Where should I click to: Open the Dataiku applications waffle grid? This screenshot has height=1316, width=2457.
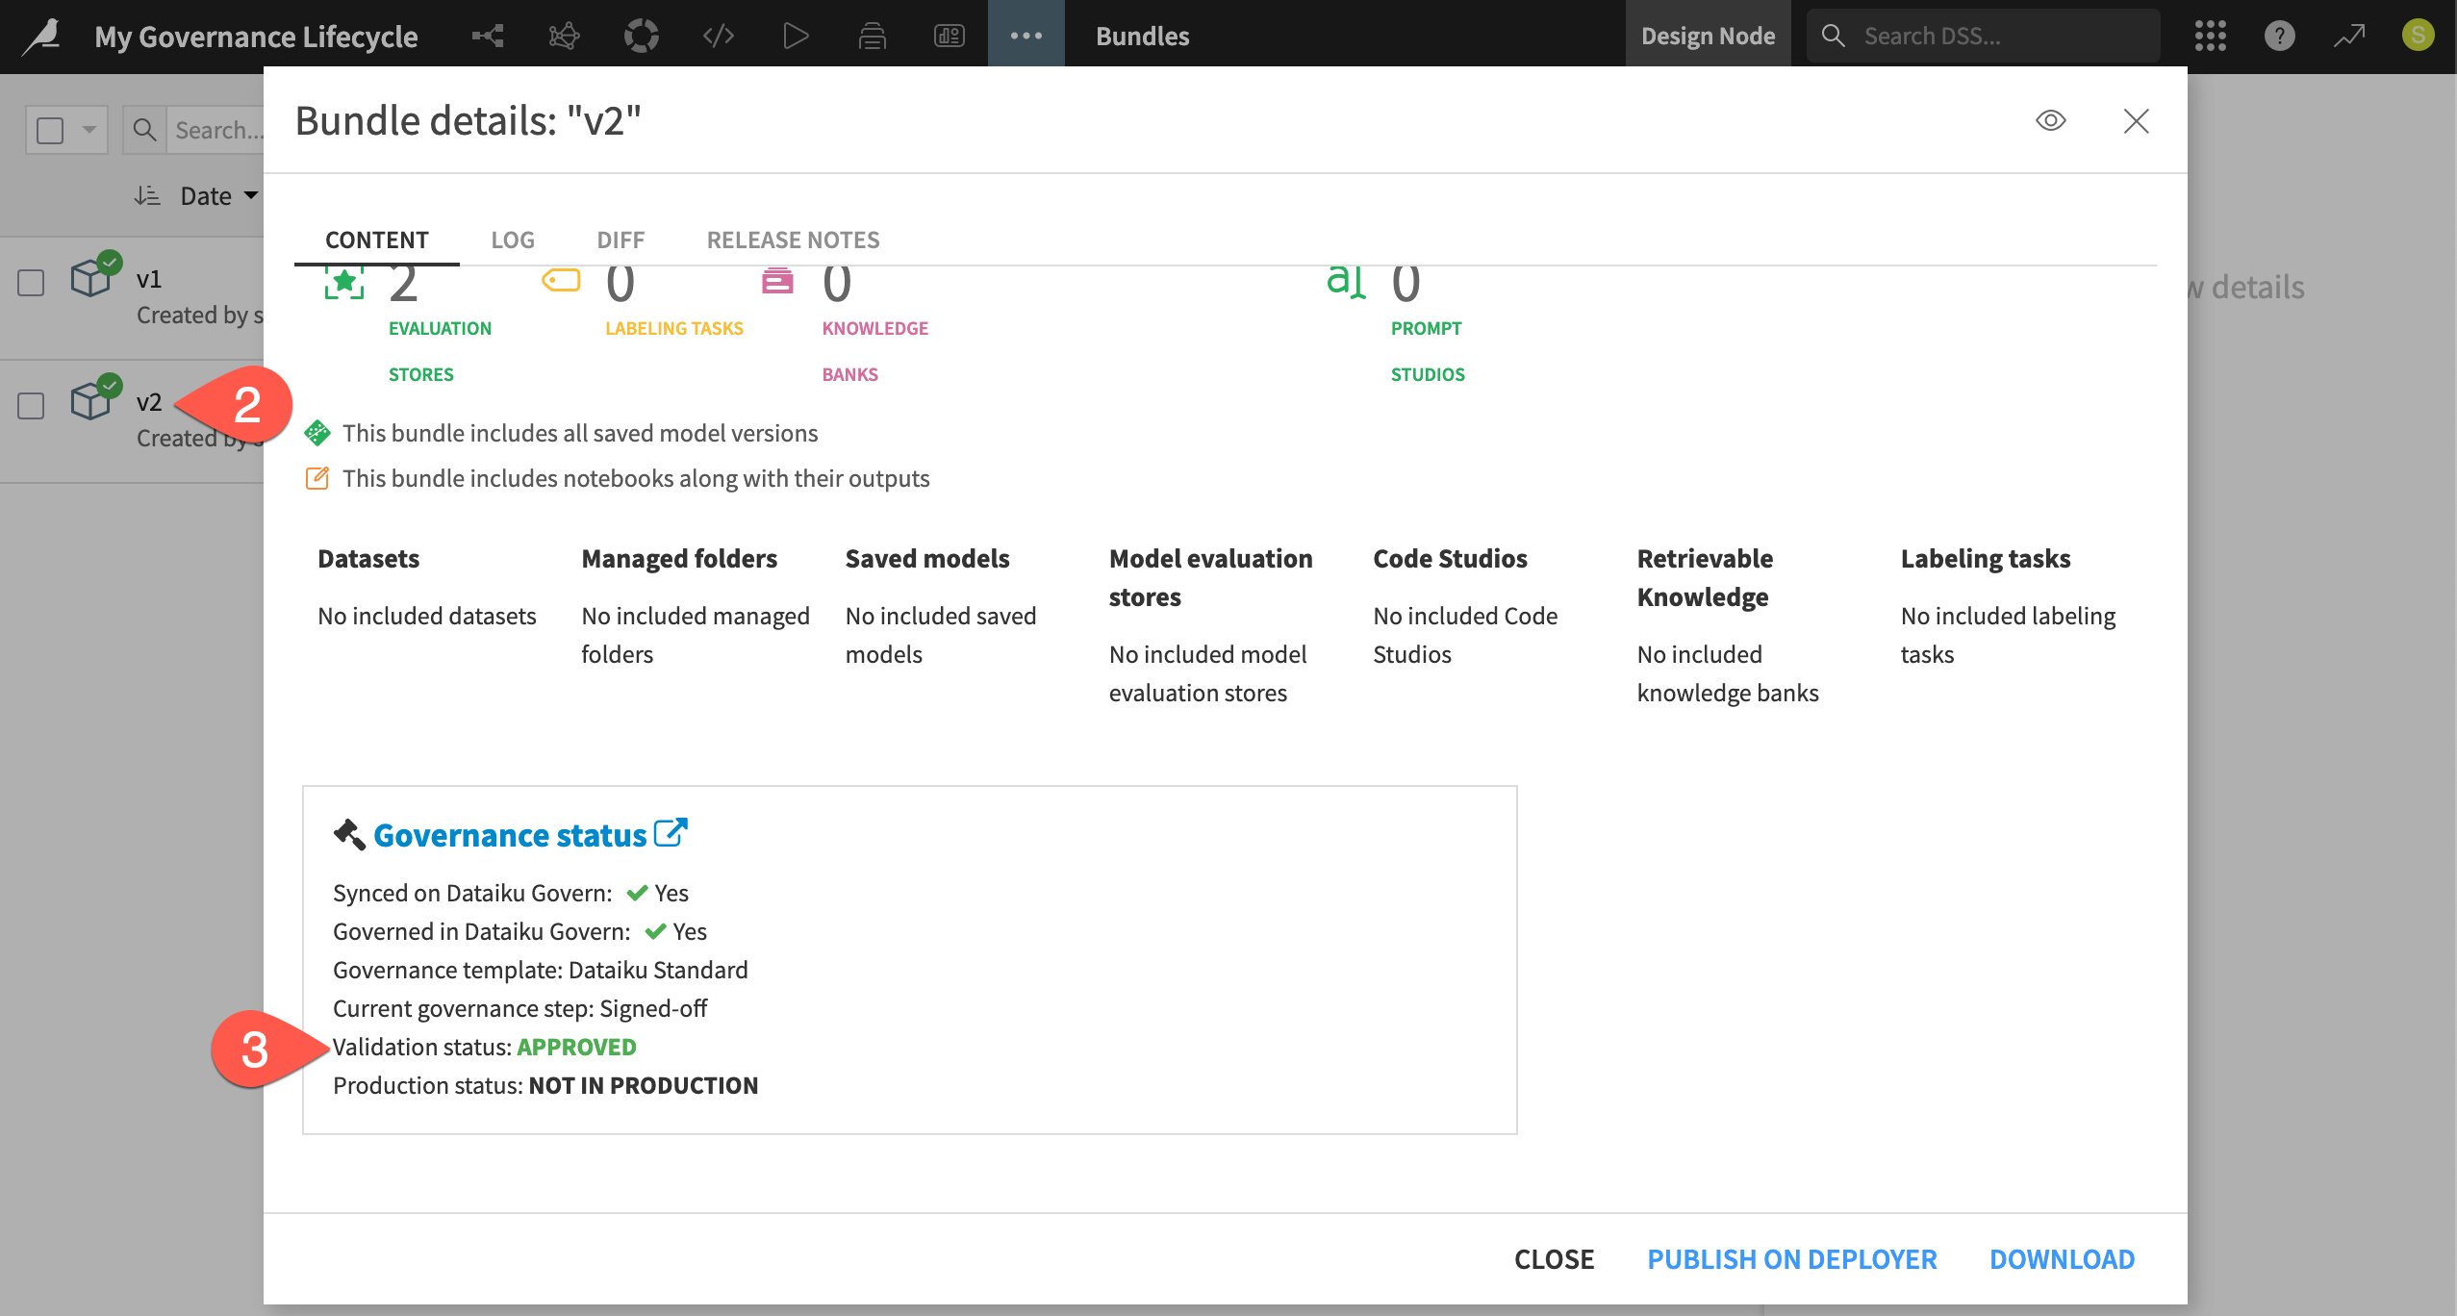(x=2210, y=35)
